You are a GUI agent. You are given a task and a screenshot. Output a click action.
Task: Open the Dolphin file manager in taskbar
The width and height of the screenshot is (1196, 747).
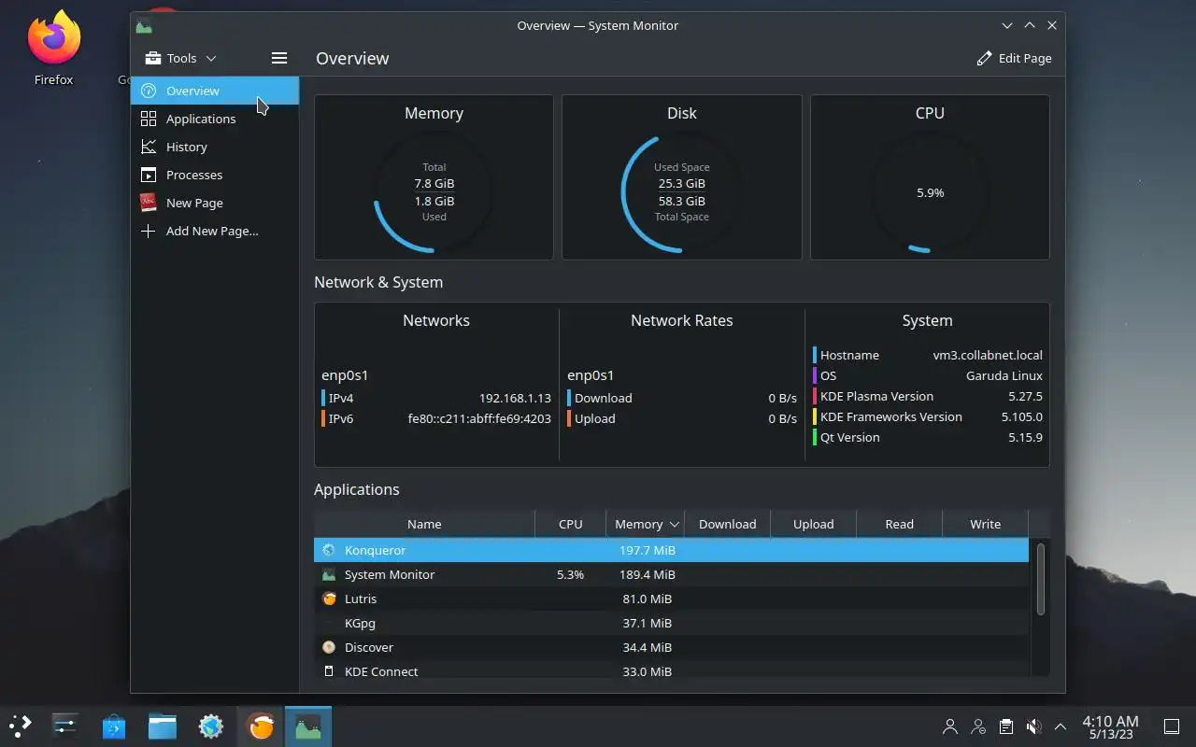tap(163, 726)
